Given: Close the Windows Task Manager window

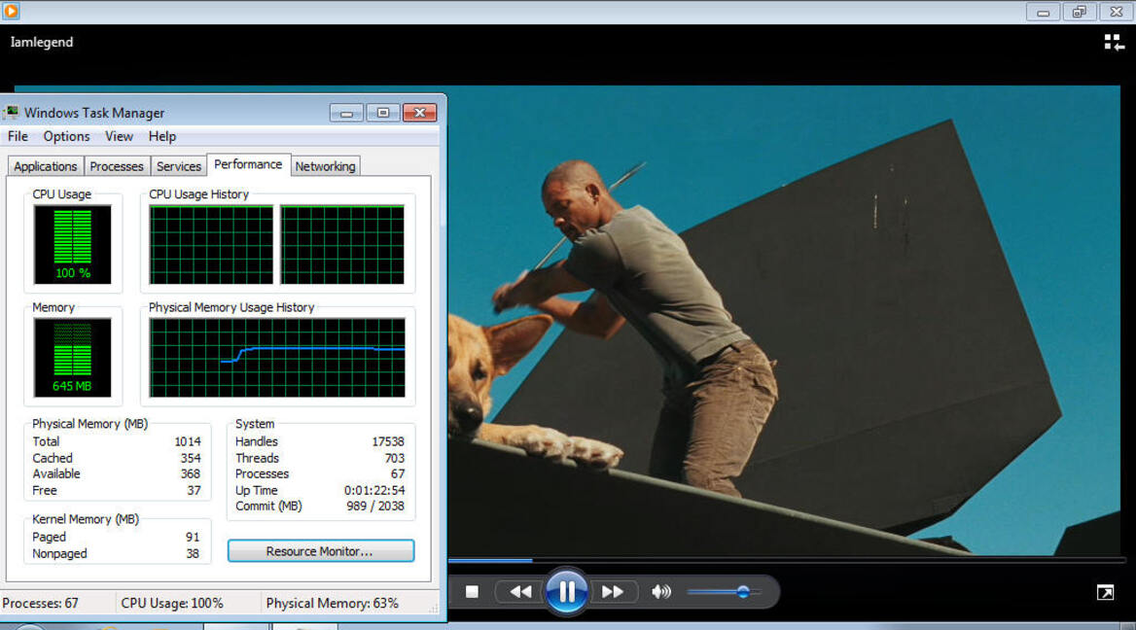Looking at the screenshot, I should (419, 113).
